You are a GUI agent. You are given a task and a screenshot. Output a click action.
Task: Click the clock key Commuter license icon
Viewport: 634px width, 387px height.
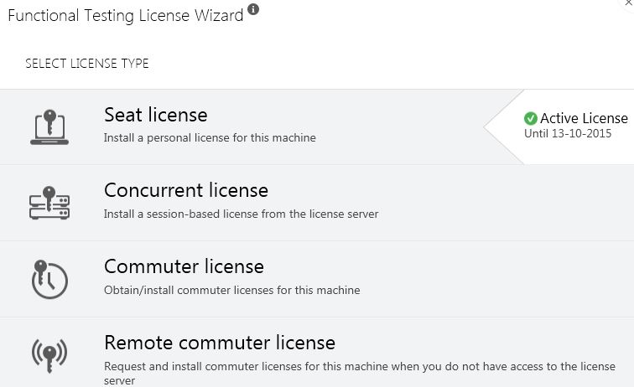click(x=49, y=280)
